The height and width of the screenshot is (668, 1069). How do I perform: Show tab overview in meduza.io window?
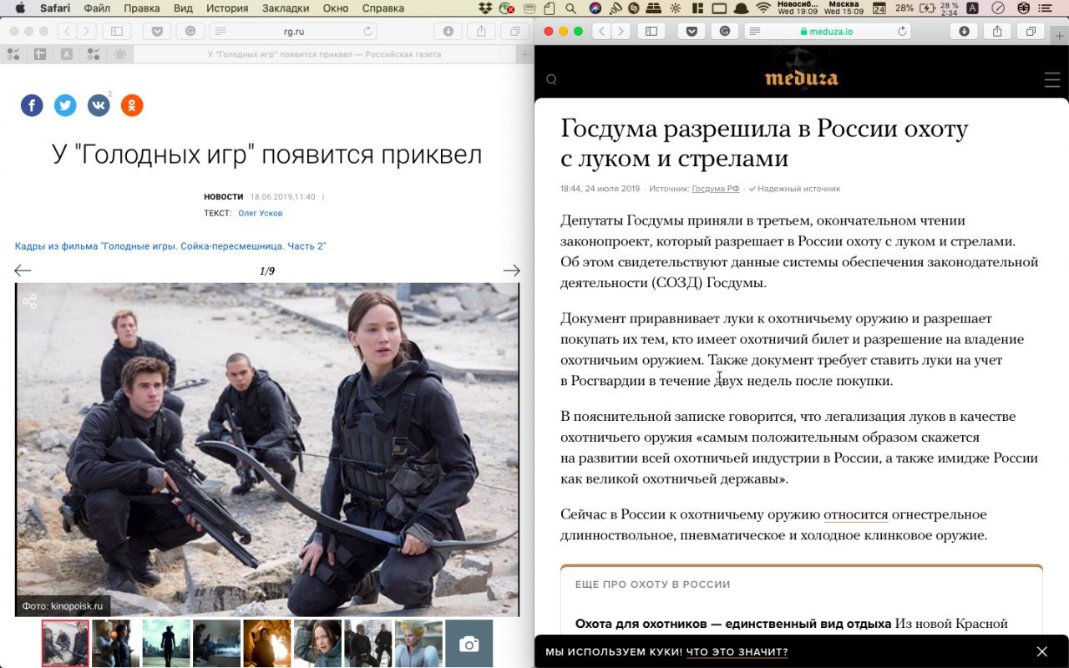click(1031, 31)
